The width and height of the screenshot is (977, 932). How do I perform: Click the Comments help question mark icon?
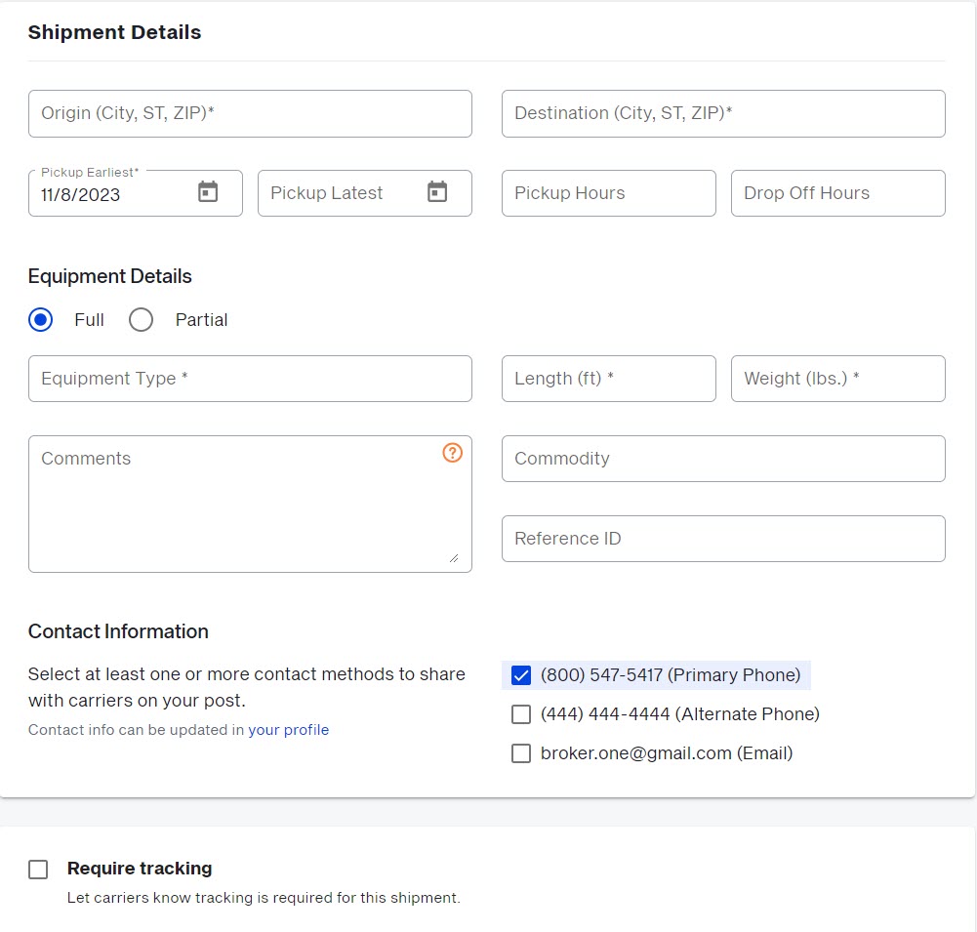[452, 453]
